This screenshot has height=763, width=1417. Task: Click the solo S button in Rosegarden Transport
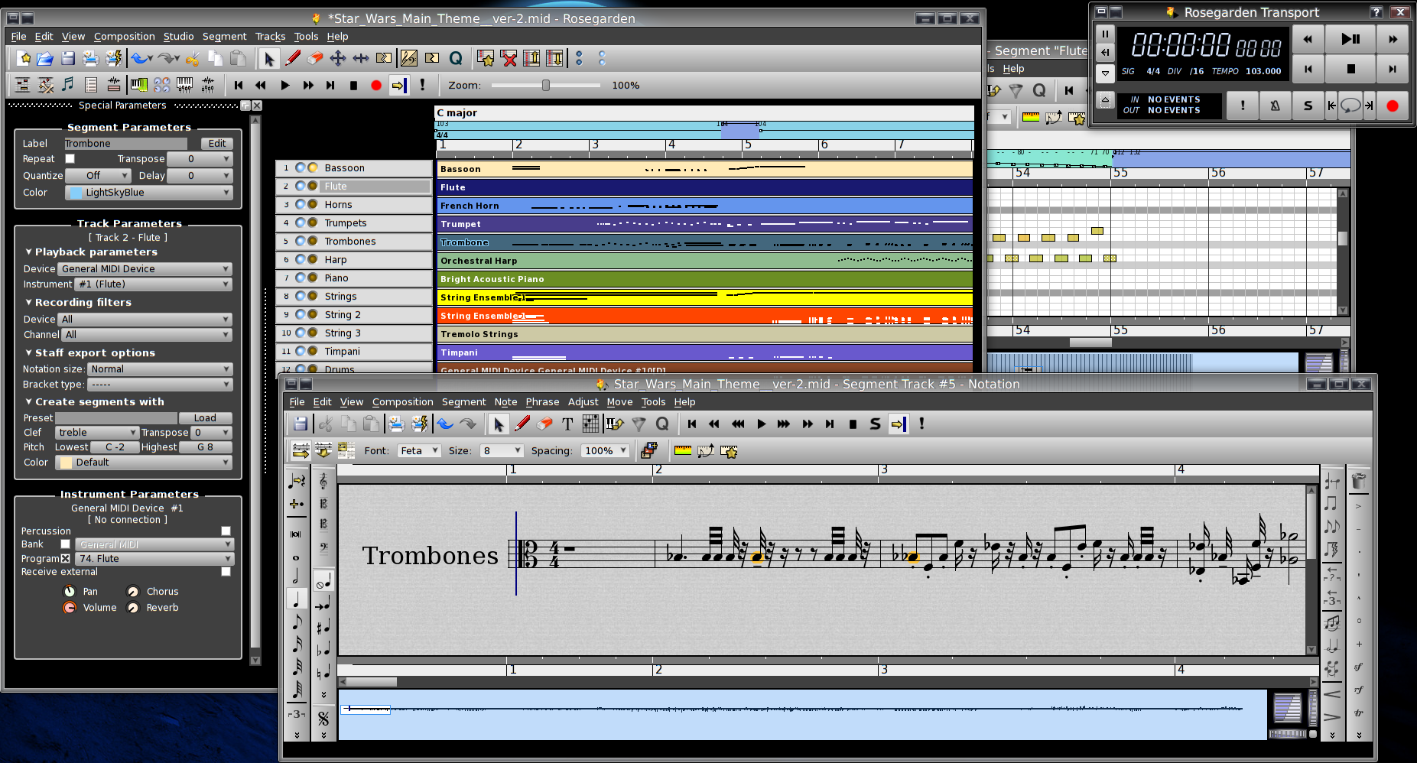tap(1308, 106)
